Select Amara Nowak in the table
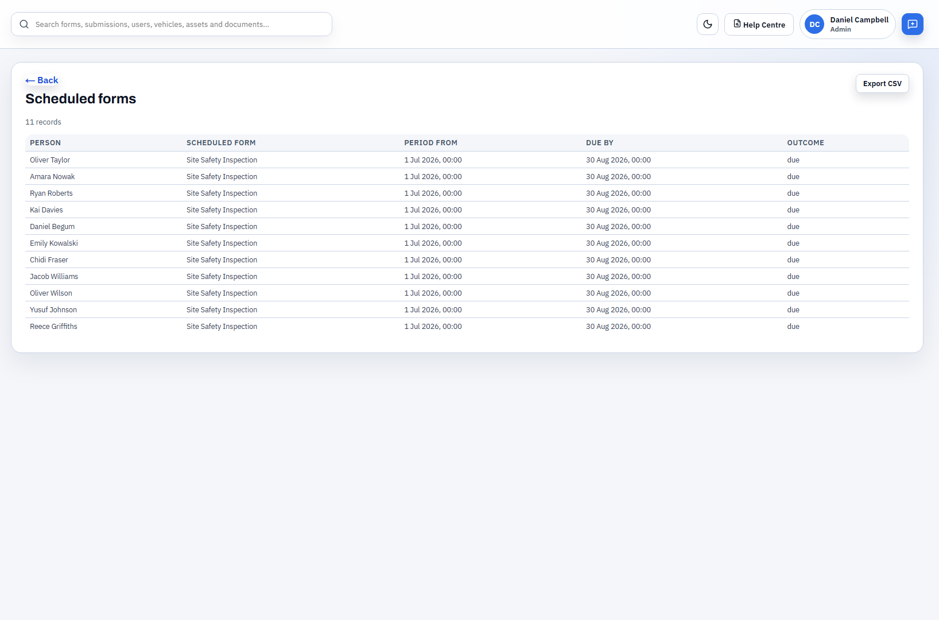Viewport: 939px width, 620px height. point(52,177)
